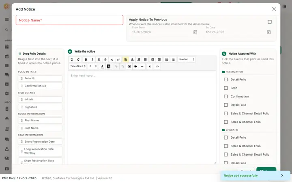Toggle underline formatting
The width and height of the screenshot is (292, 182).
click(99, 59)
